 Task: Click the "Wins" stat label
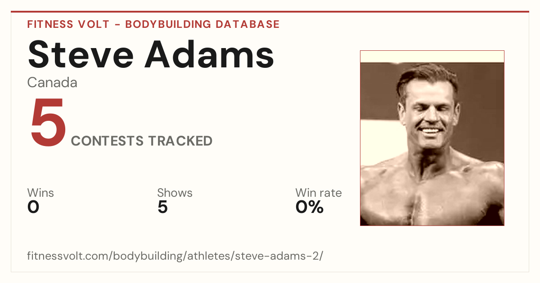pos(40,193)
